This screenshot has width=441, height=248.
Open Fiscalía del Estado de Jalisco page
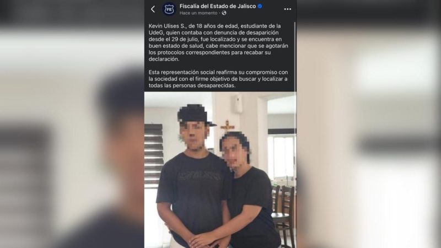218,6
